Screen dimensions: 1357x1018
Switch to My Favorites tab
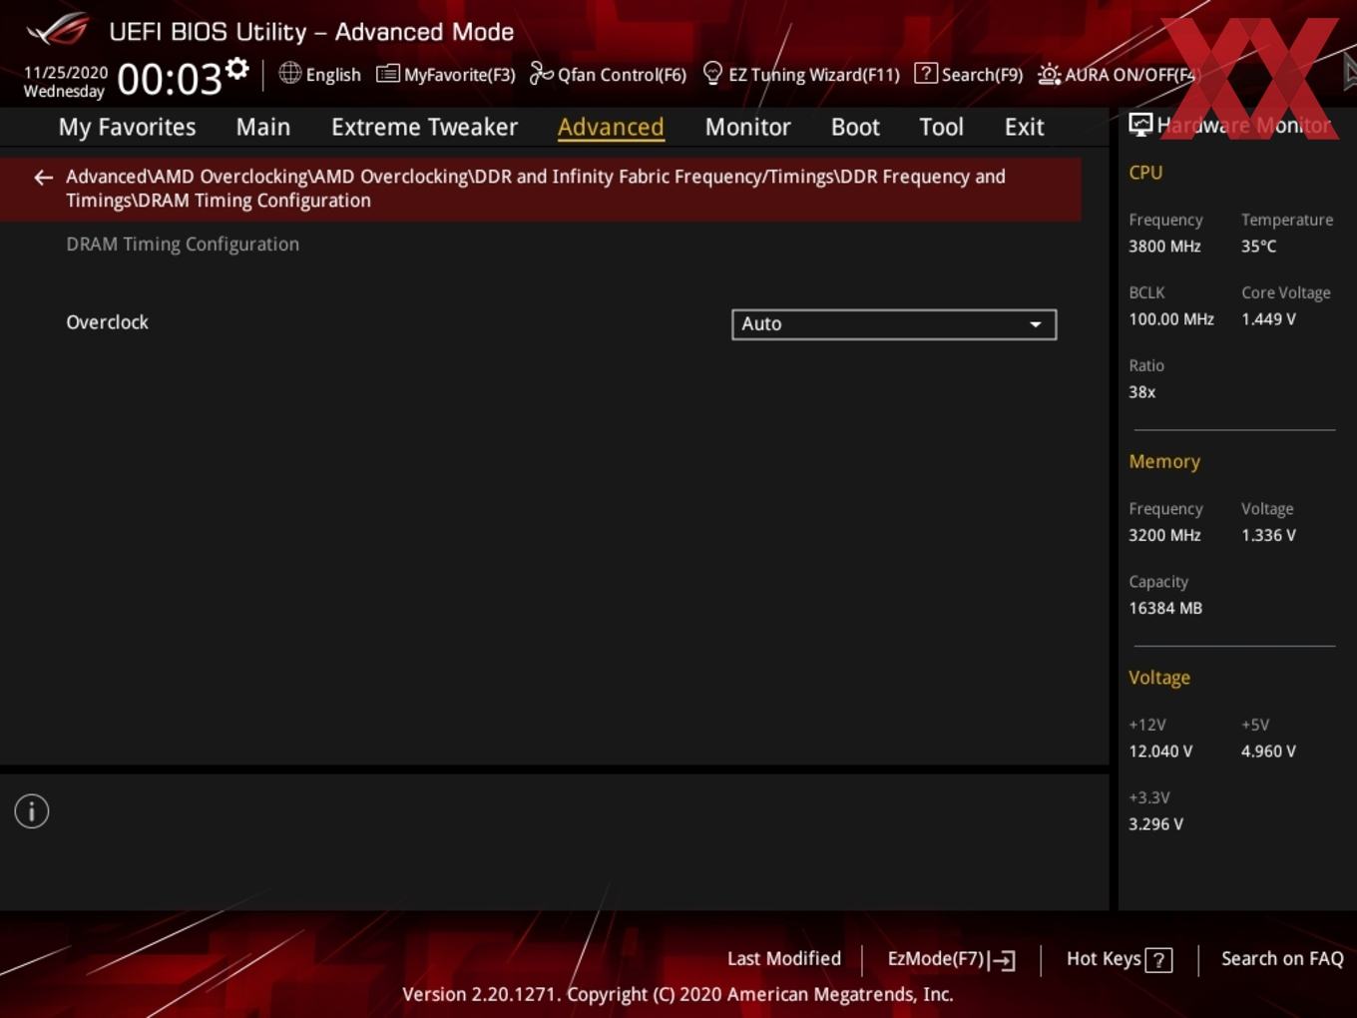[127, 127]
